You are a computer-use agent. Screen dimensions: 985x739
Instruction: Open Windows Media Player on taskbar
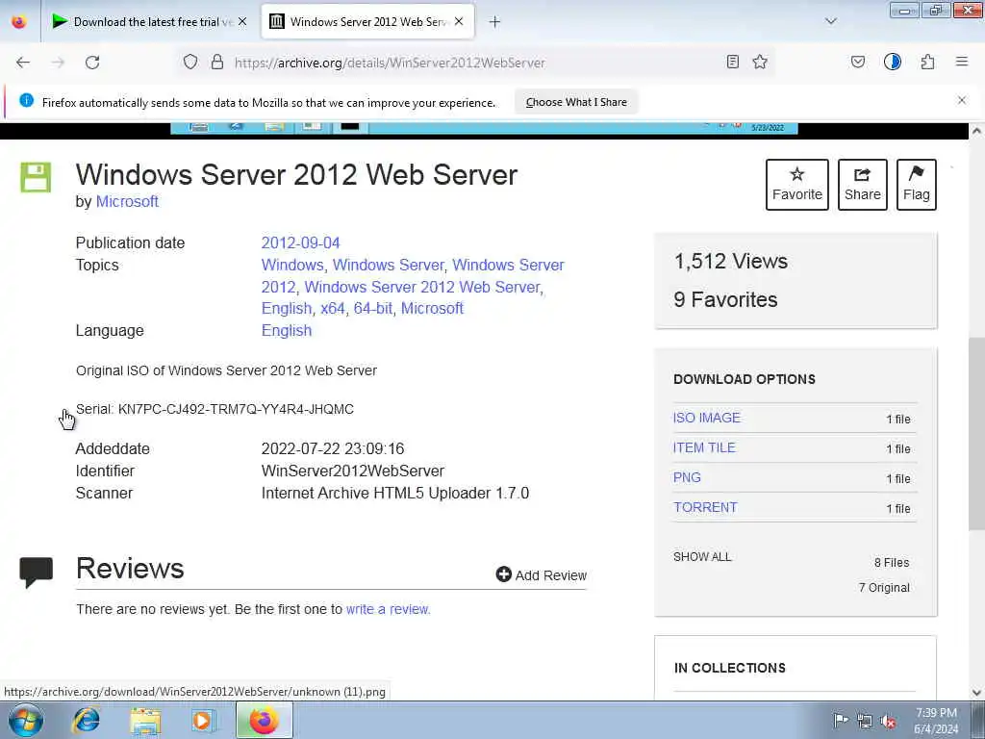(203, 720)
